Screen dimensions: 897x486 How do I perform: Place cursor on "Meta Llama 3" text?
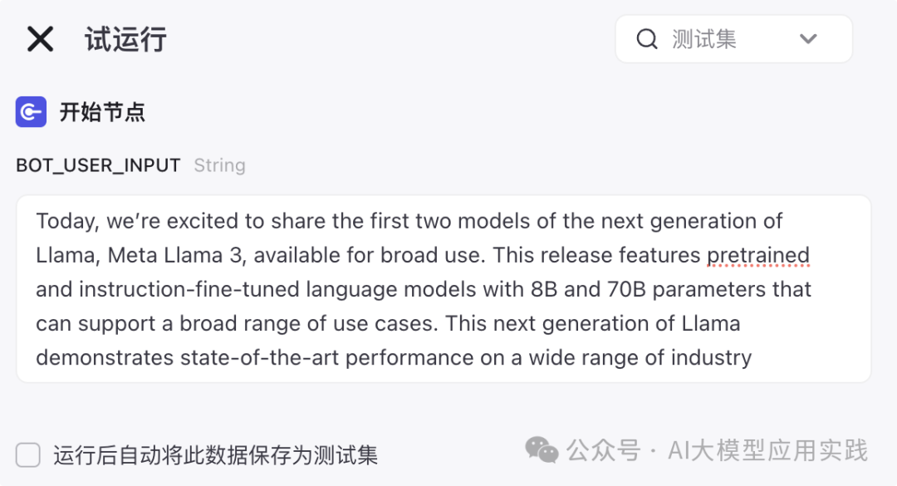176,255
